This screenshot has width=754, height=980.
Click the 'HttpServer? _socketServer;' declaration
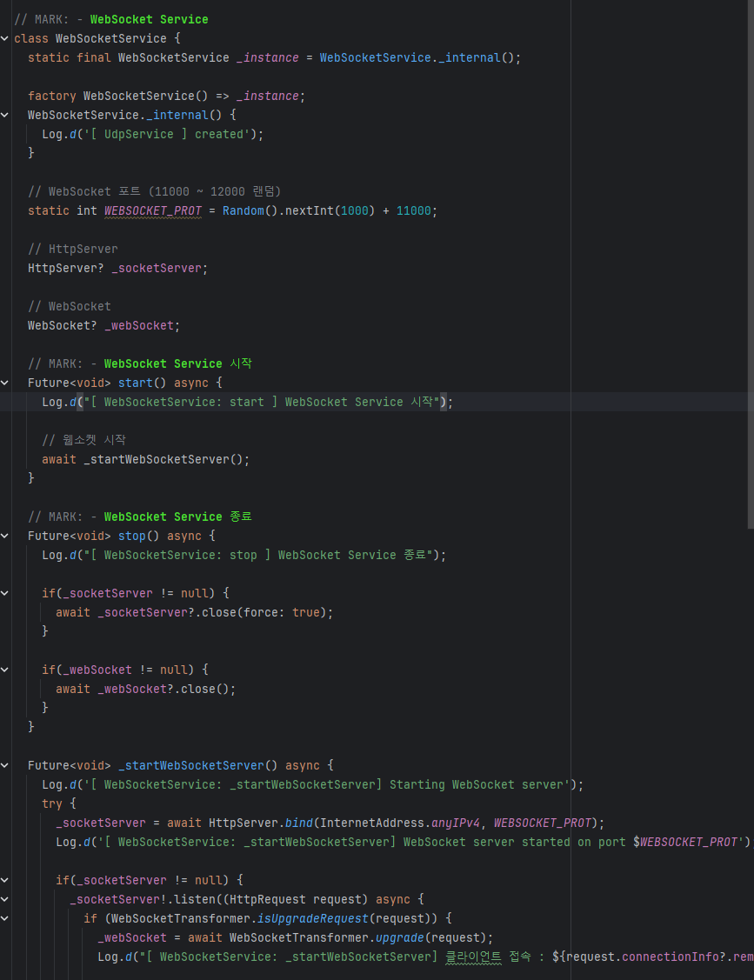coord(117,268)
